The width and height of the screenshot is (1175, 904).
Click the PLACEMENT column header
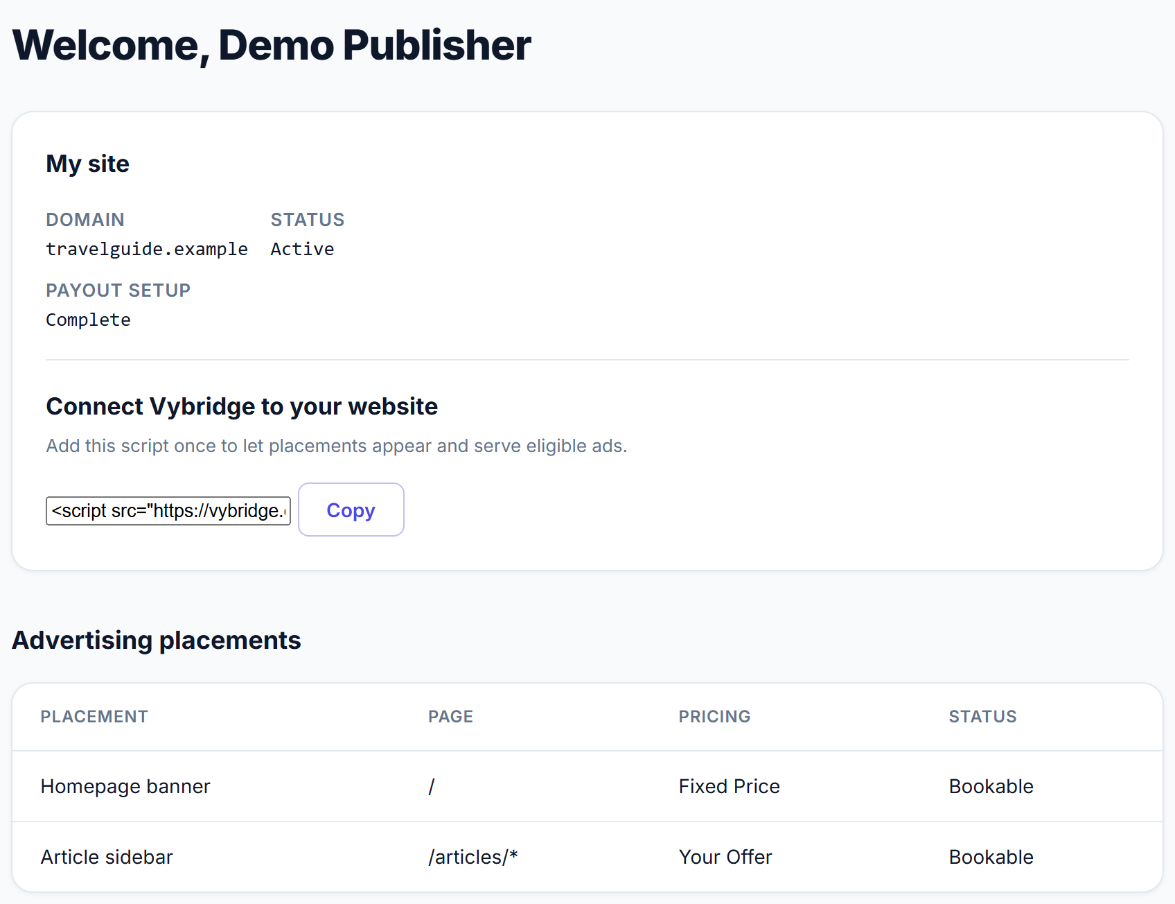click(94, 717)
